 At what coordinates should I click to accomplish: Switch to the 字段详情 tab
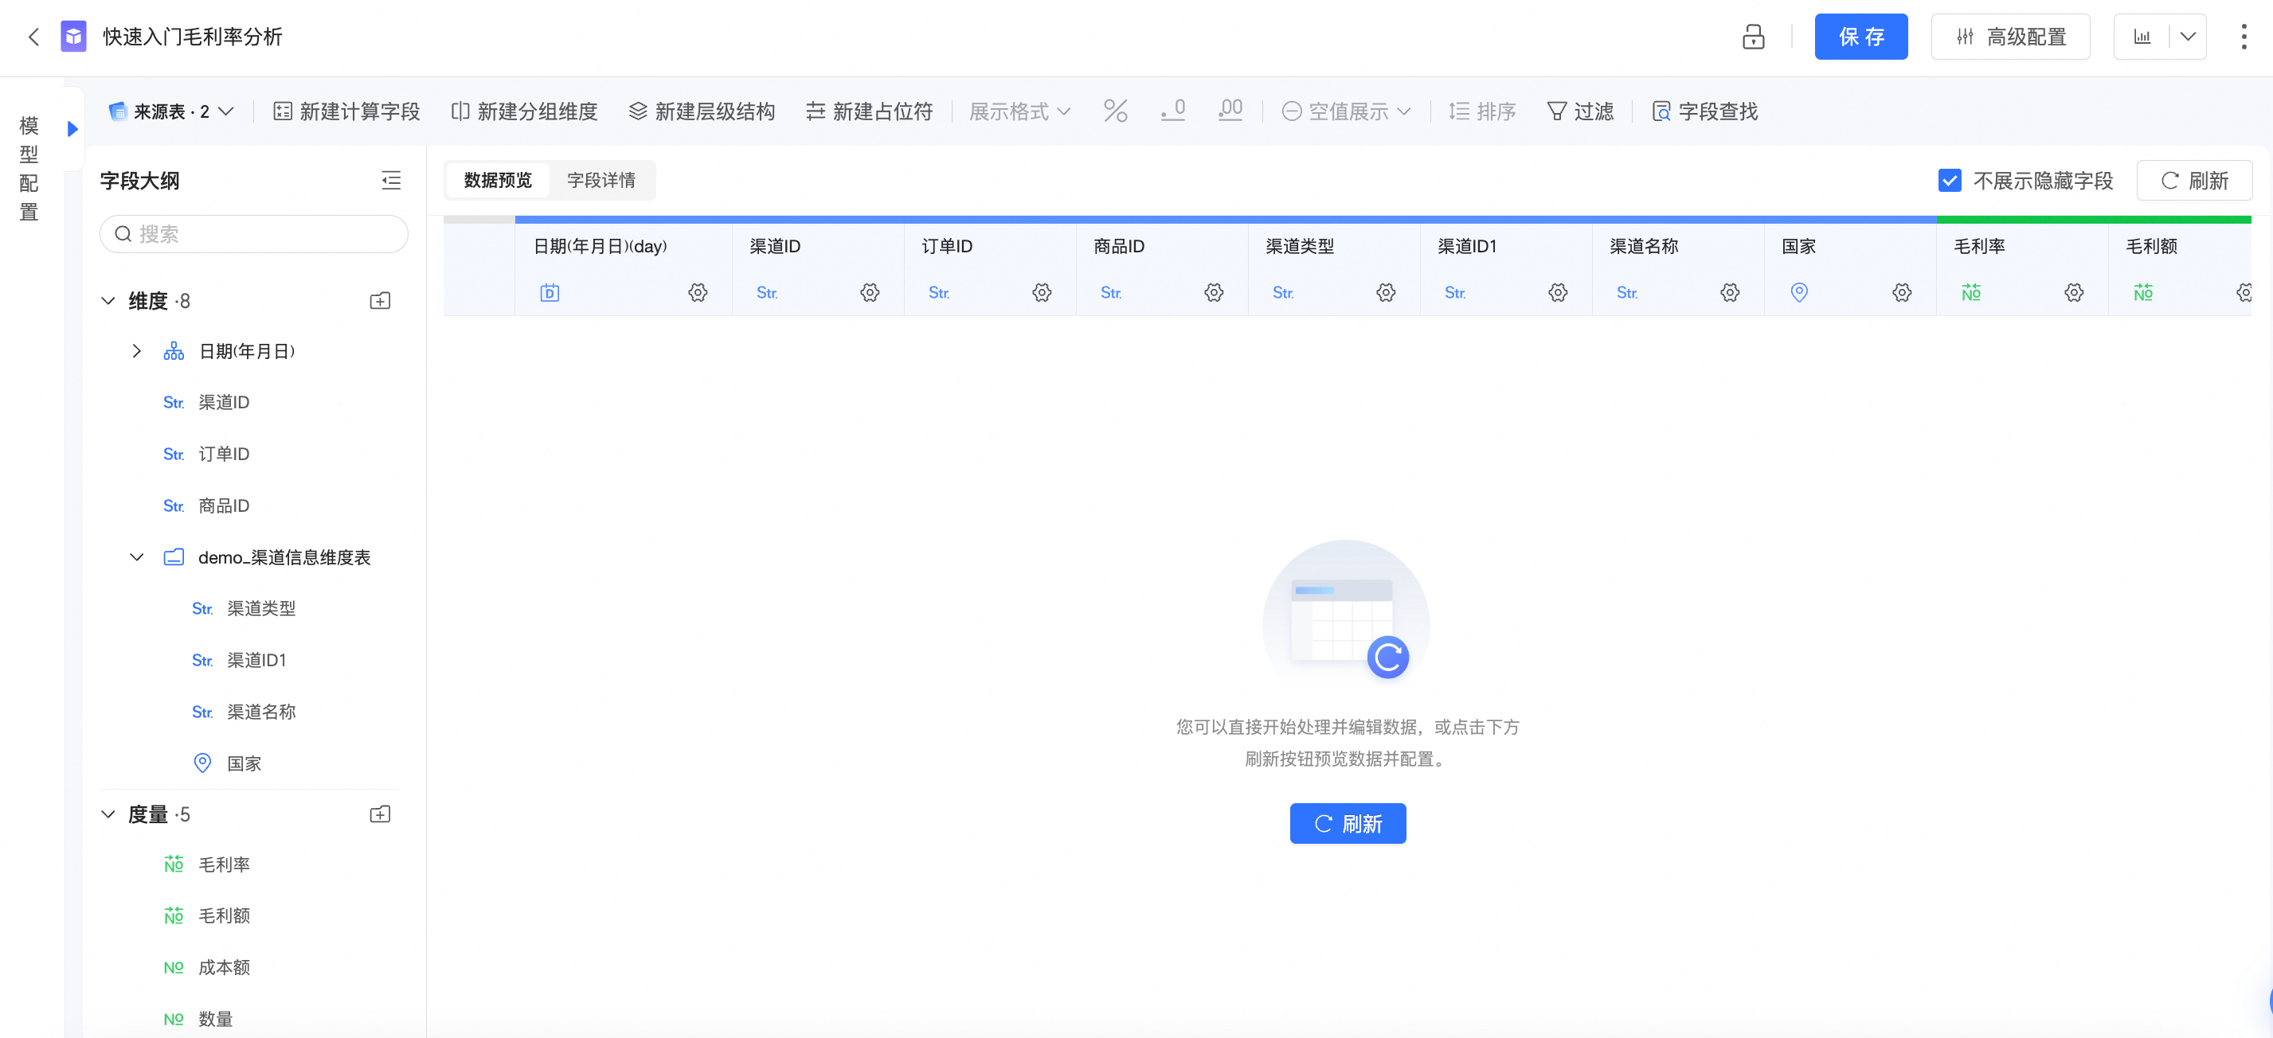(600, 181)
